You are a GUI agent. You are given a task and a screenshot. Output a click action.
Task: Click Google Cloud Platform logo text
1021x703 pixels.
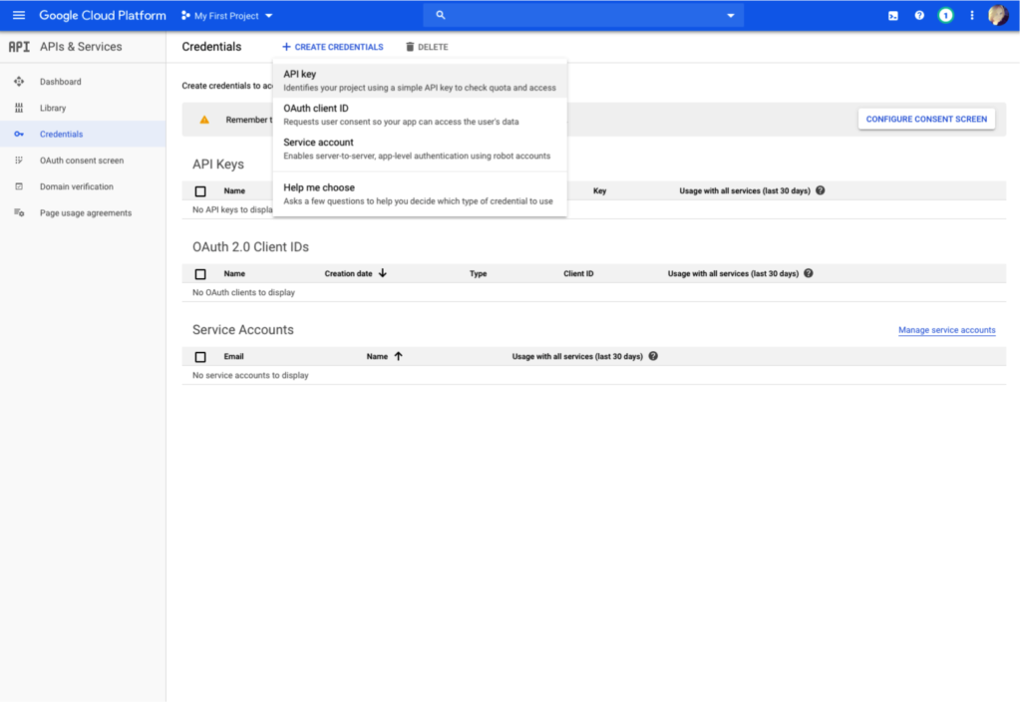tap(103, 16)
